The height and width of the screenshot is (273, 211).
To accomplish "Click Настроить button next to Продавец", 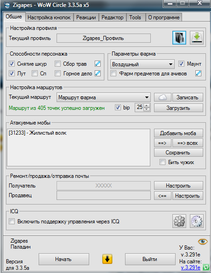I will (188, 196).
